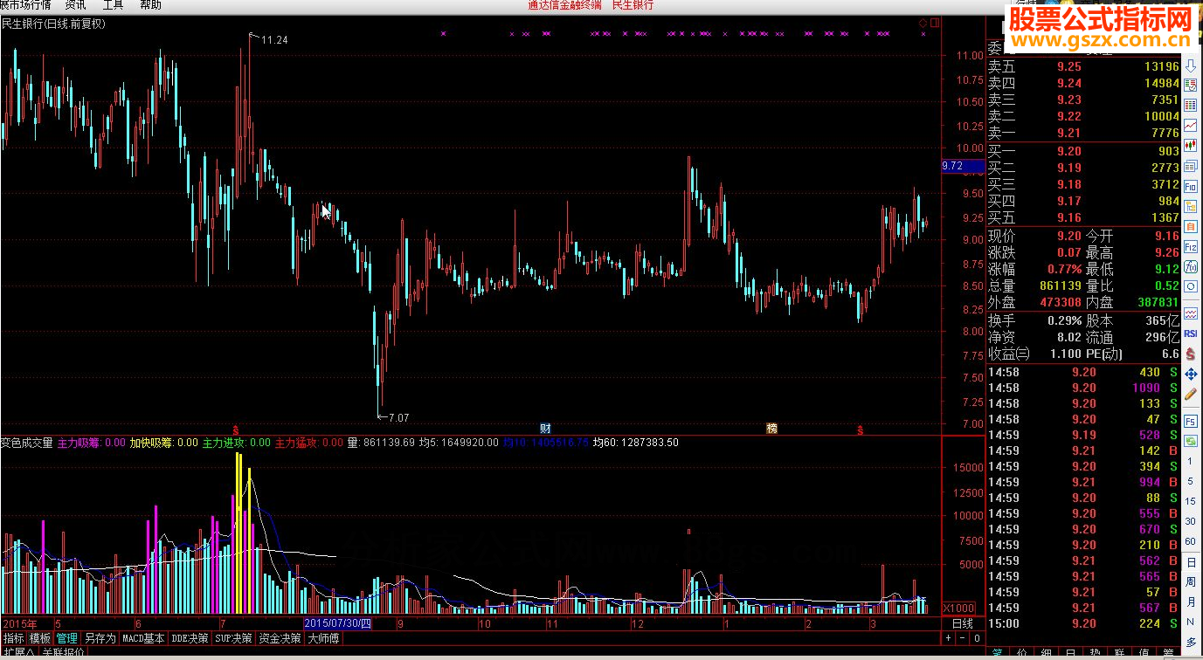Open the 多 multi-period button
The image size is (1203, 660).
point(1191,642)
